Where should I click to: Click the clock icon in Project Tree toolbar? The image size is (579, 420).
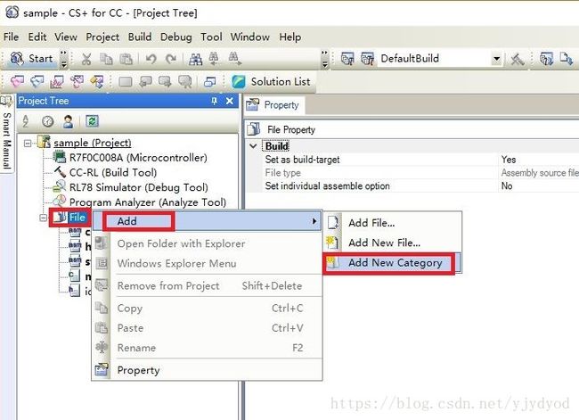point(47,121)
